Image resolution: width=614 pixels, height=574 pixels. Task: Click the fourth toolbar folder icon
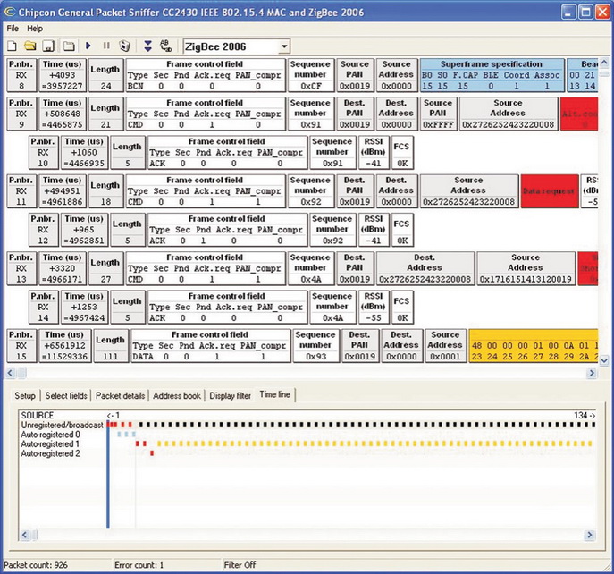(67, 46)
